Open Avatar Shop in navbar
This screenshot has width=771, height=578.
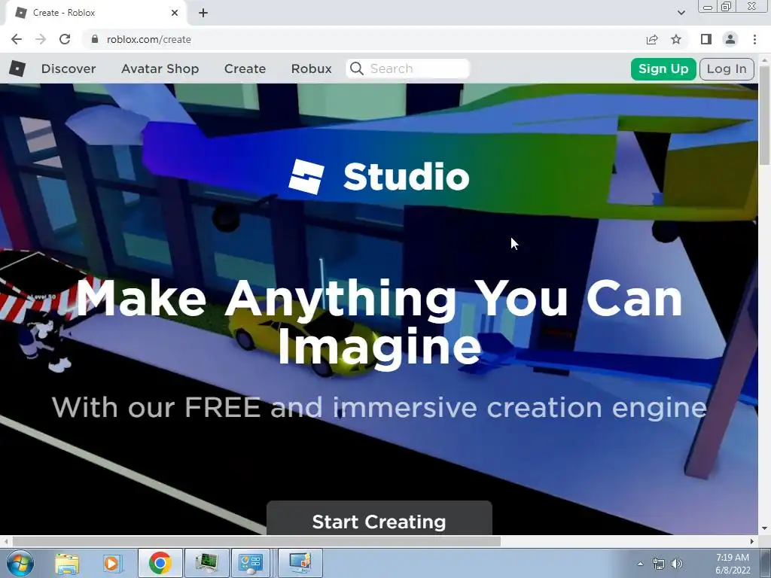point(160,68)
